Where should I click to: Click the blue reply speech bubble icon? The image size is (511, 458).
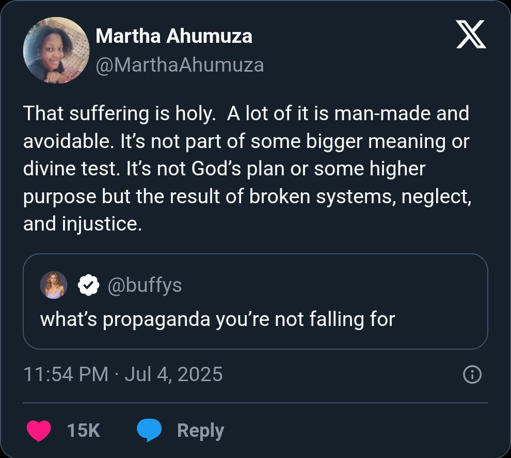click(149, 430)
